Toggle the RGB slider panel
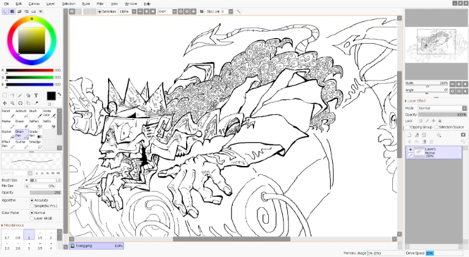The image size is (469, 257). 12,12
